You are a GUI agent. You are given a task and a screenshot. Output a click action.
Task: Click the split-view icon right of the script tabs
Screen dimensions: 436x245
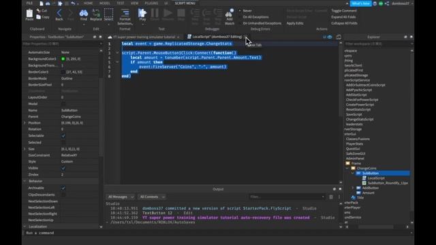pos(339,37)
